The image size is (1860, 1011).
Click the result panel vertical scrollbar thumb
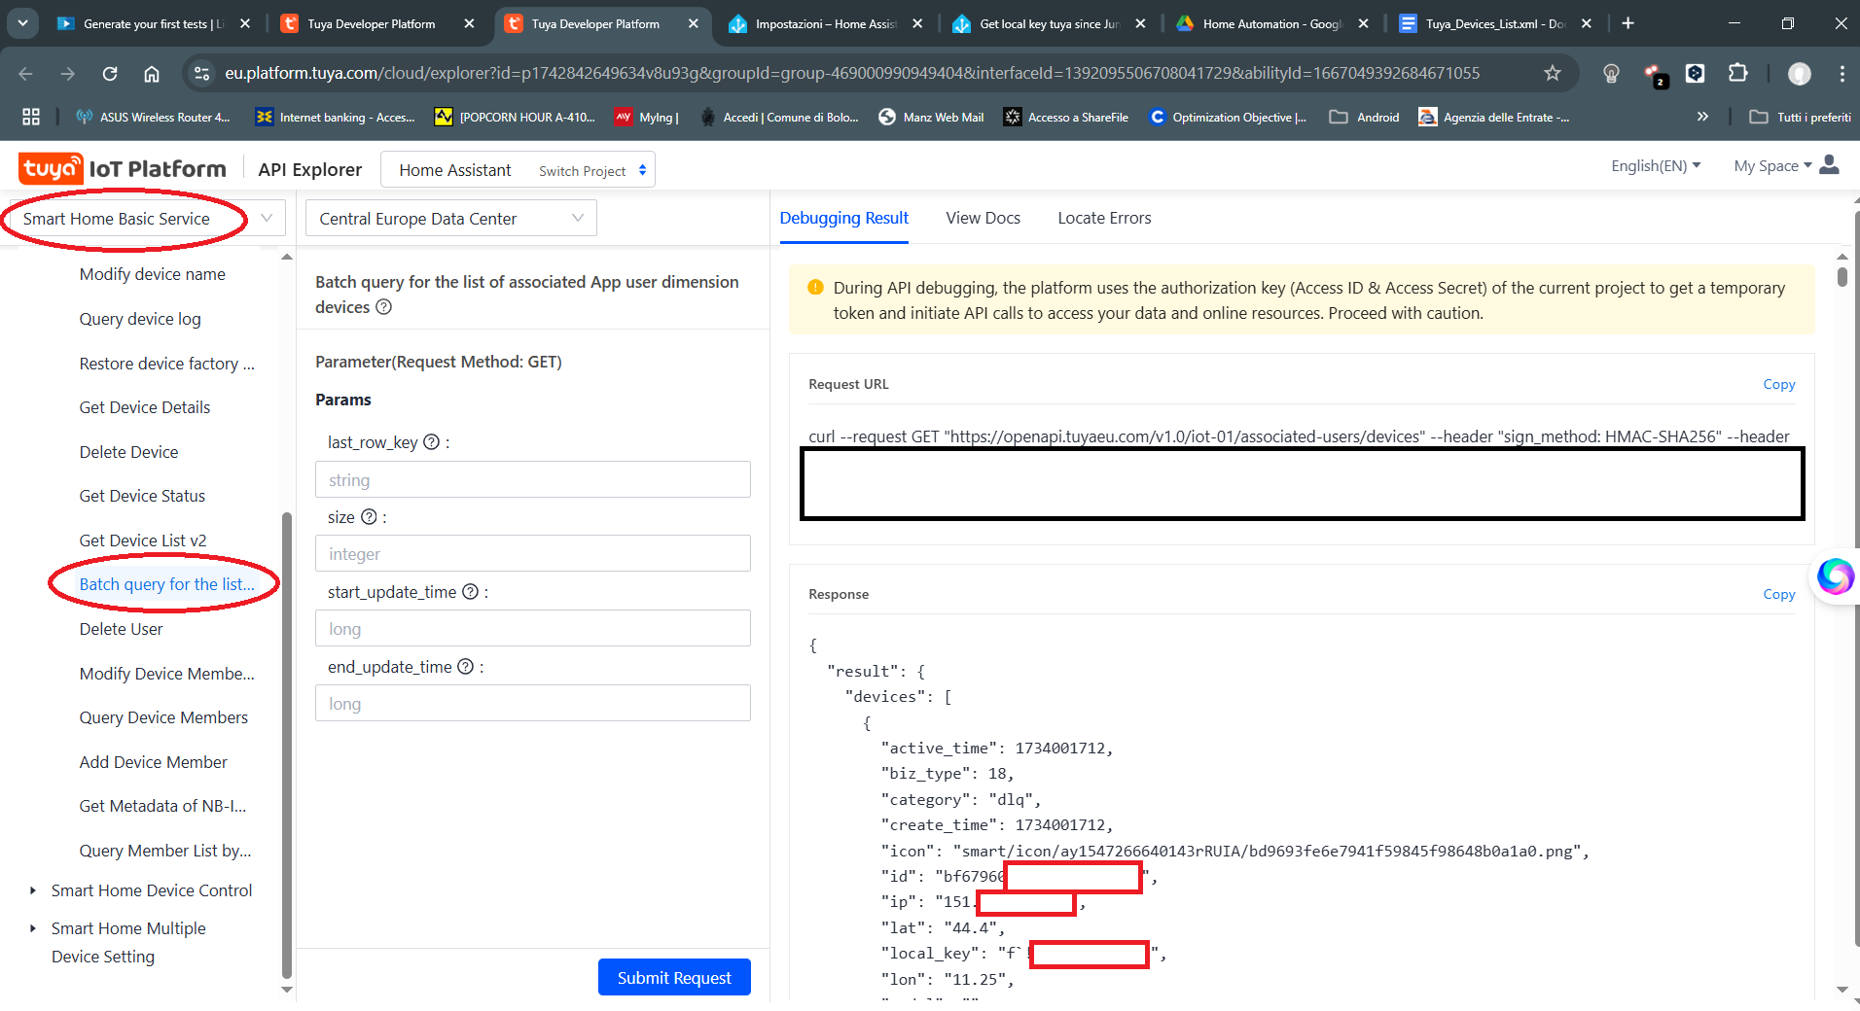1842,277
